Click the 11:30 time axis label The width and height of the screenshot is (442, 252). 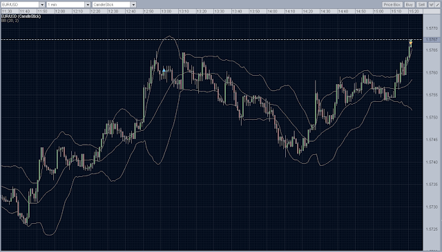click(x=7, y=11)
